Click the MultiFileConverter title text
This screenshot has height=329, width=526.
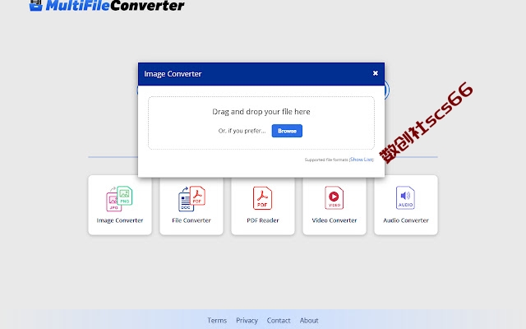[115, 6]
